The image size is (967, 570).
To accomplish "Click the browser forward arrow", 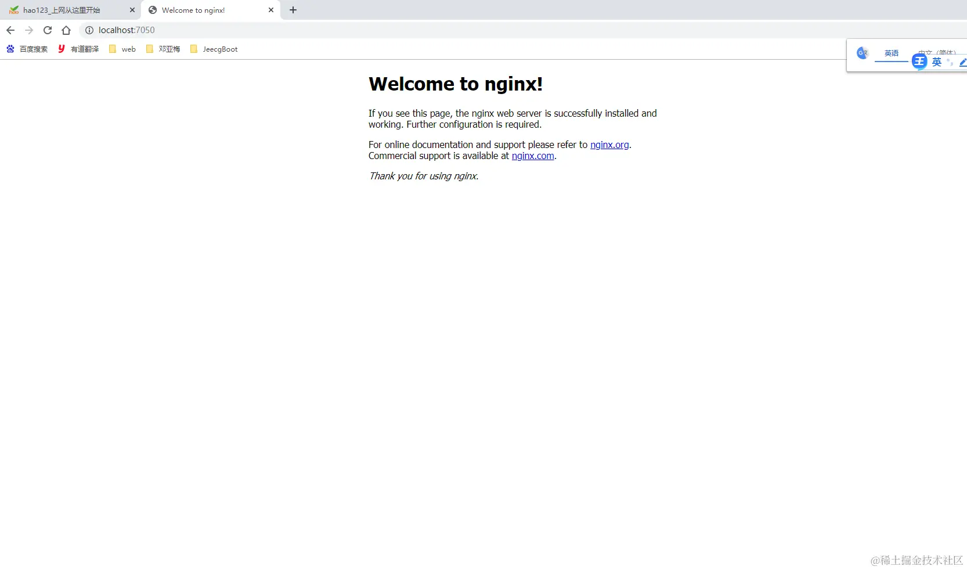I will pyautogui.click(x=29, y=30).
